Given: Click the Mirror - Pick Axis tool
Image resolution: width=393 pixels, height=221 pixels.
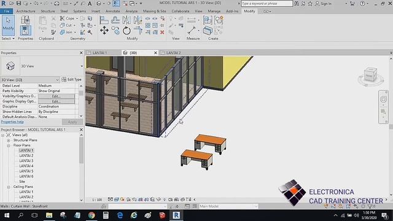Looking at the screenshot, I should tap(127, 20).
